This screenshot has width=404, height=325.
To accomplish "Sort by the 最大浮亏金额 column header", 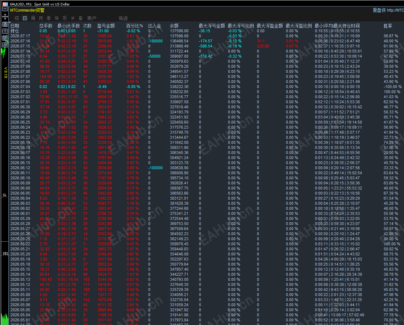I will [212, 26].
